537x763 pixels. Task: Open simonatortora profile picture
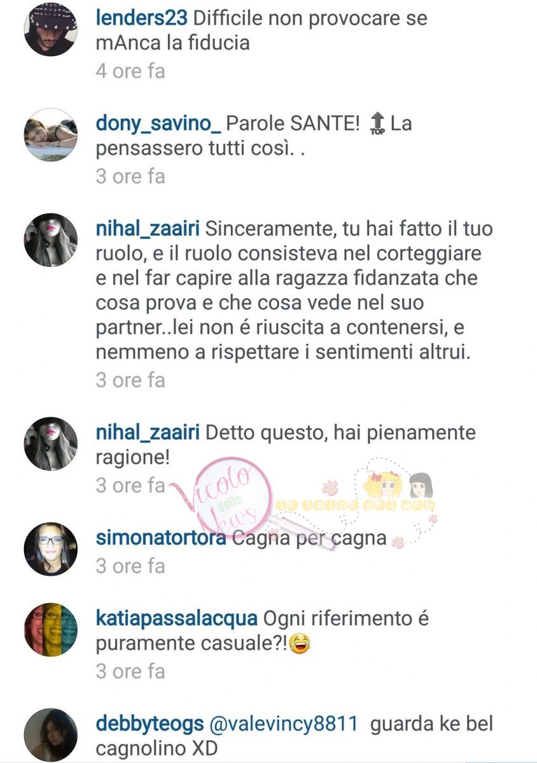coord(51,549)
